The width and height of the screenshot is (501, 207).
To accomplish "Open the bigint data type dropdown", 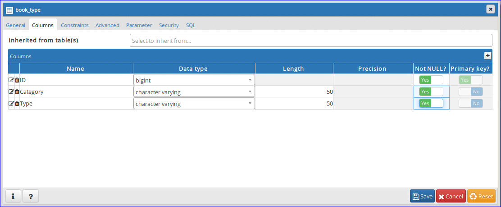I will (x=194, y=80).
